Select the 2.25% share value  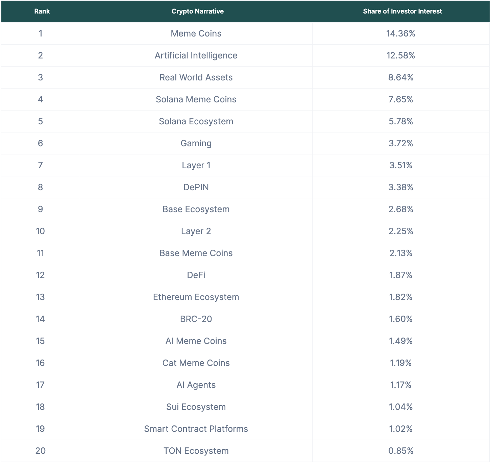point(401,231)
